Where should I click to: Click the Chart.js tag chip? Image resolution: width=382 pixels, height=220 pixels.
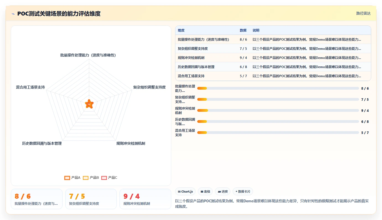coord(185,191)
